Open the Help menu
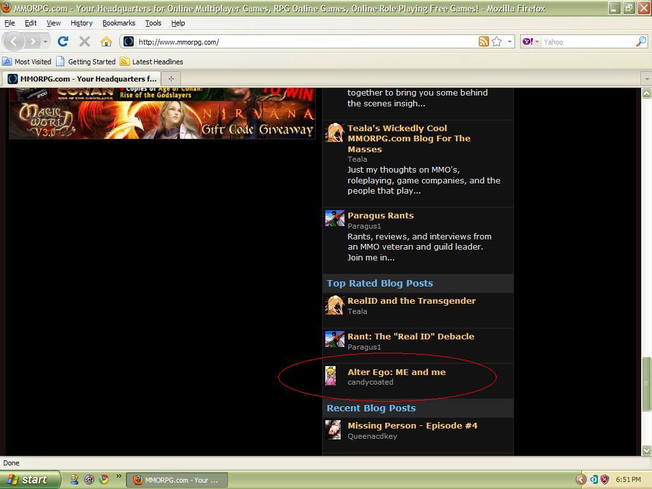The height and width of the screenshot is (489, 652). tap(178, 23)
